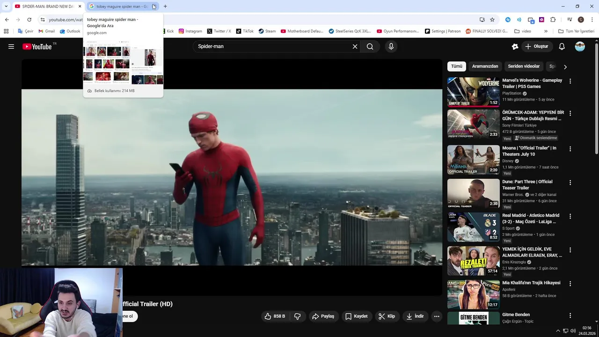Open the apps grid in bookmarks bar
The height and width of the screenshot is (337, 599).
[x=6, y=31]
